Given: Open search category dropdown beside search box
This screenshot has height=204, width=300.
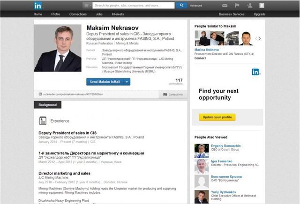Looking at the screenshot, I should coord(87,5).
